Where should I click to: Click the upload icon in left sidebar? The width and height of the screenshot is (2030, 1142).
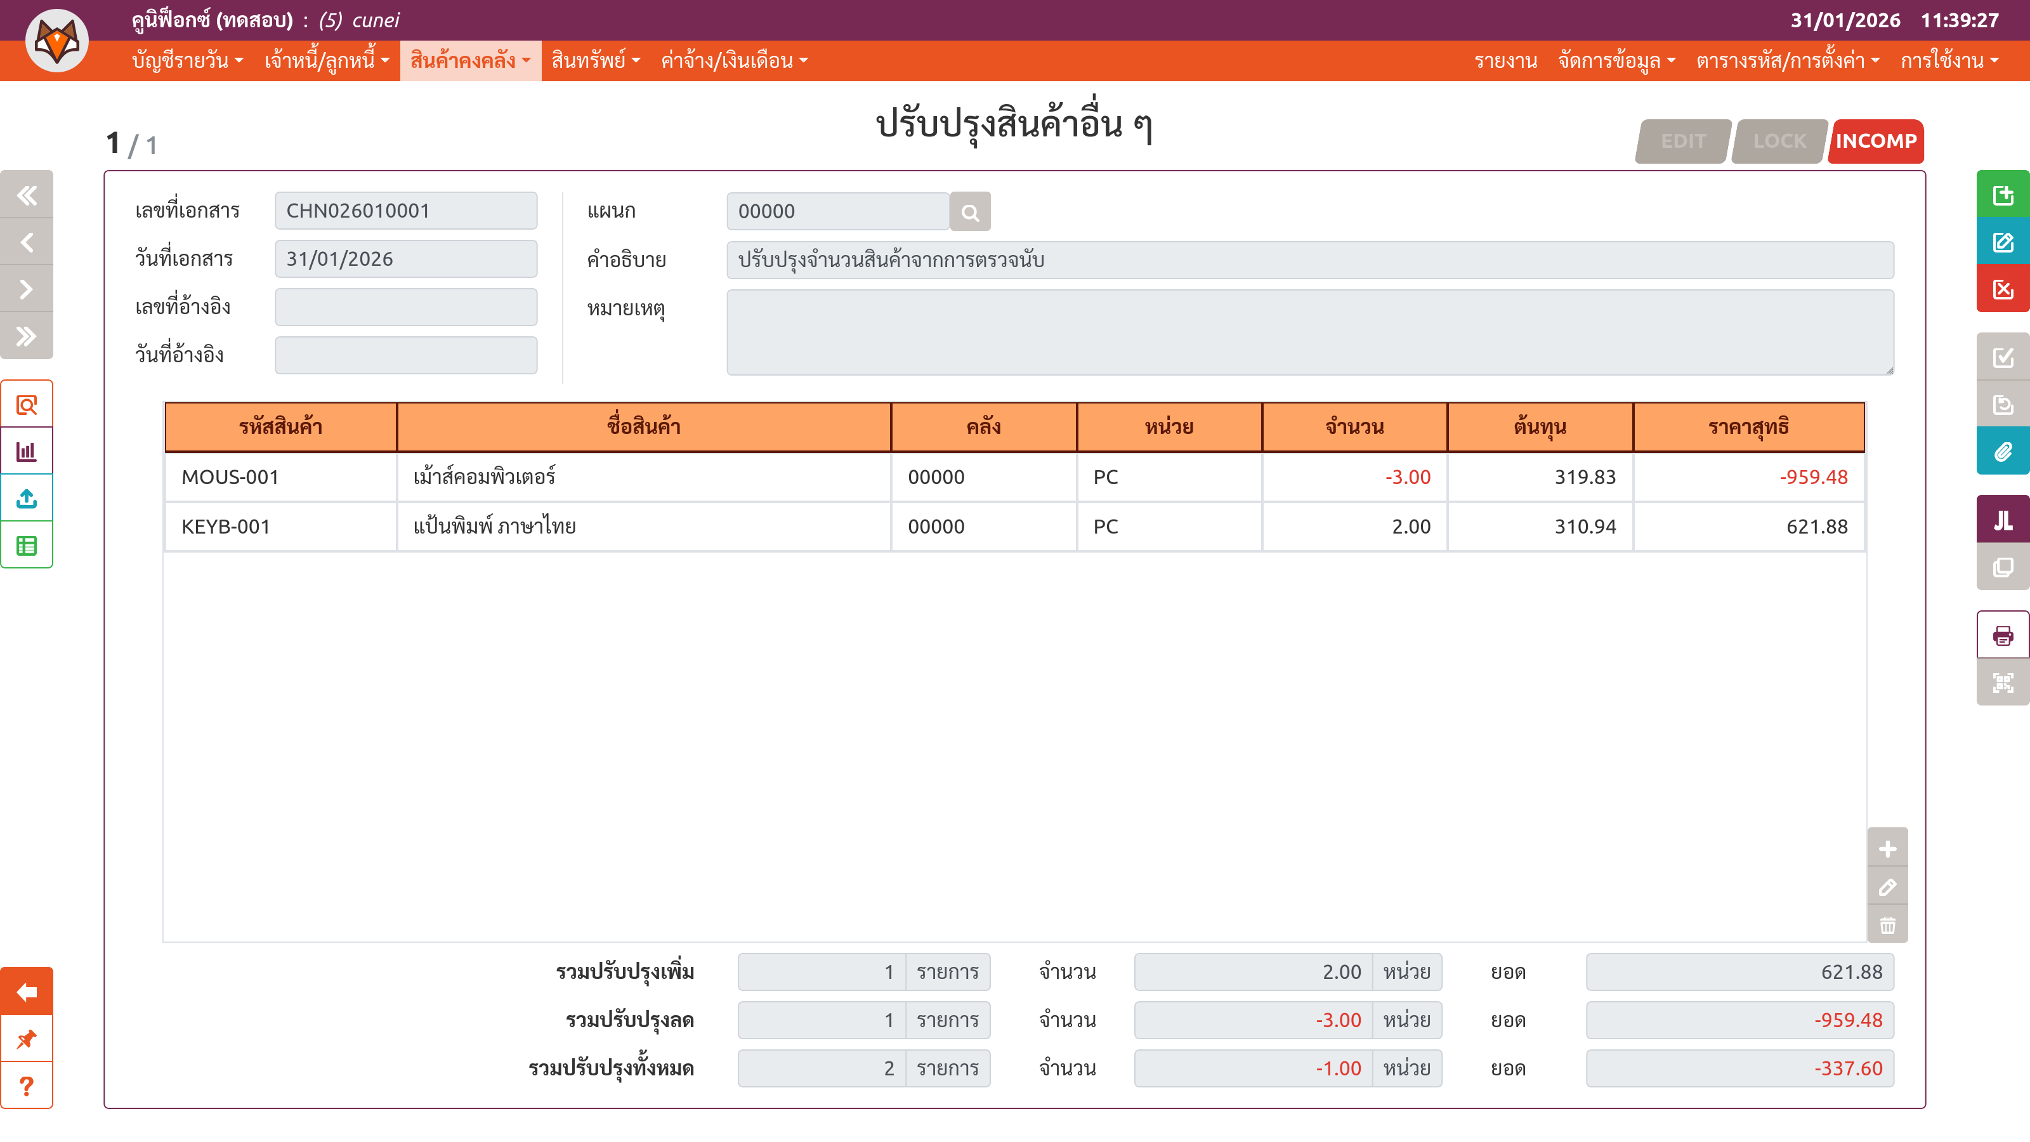[x=27, y=498]
